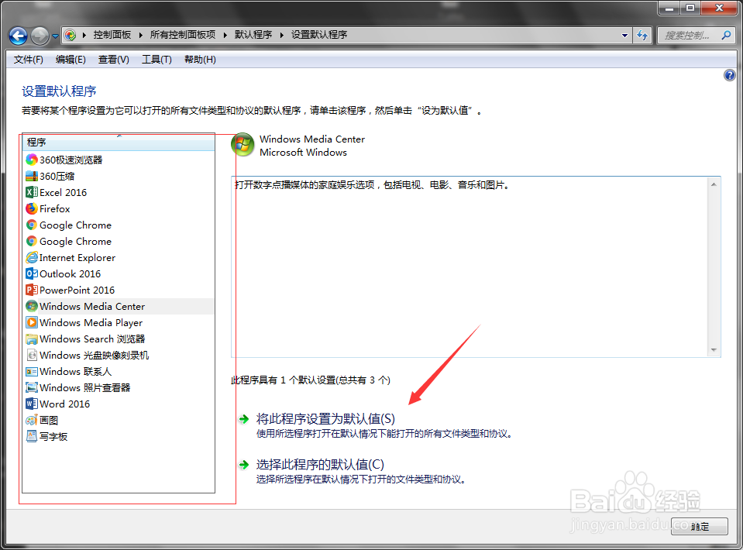Click the Forward navigation arrow
This screenshot has height=550, width=743.
click(x=40, y=36)
